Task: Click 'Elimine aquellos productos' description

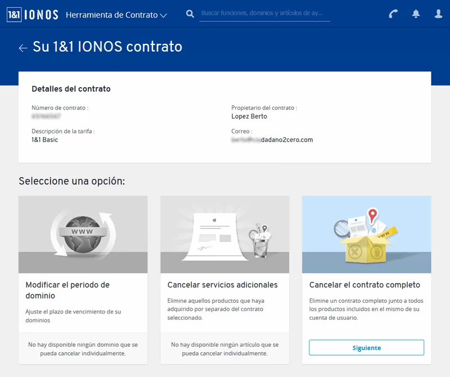Action: [216, 309]
